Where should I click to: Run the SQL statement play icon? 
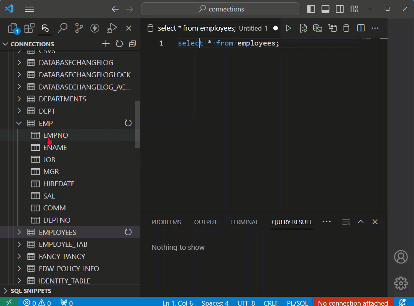(288, 28)
